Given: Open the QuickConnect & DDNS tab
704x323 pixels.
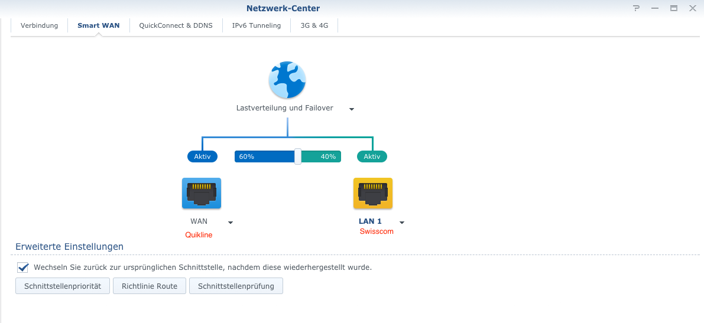Looking at the screenshot, I should click(x=176, y=25).
